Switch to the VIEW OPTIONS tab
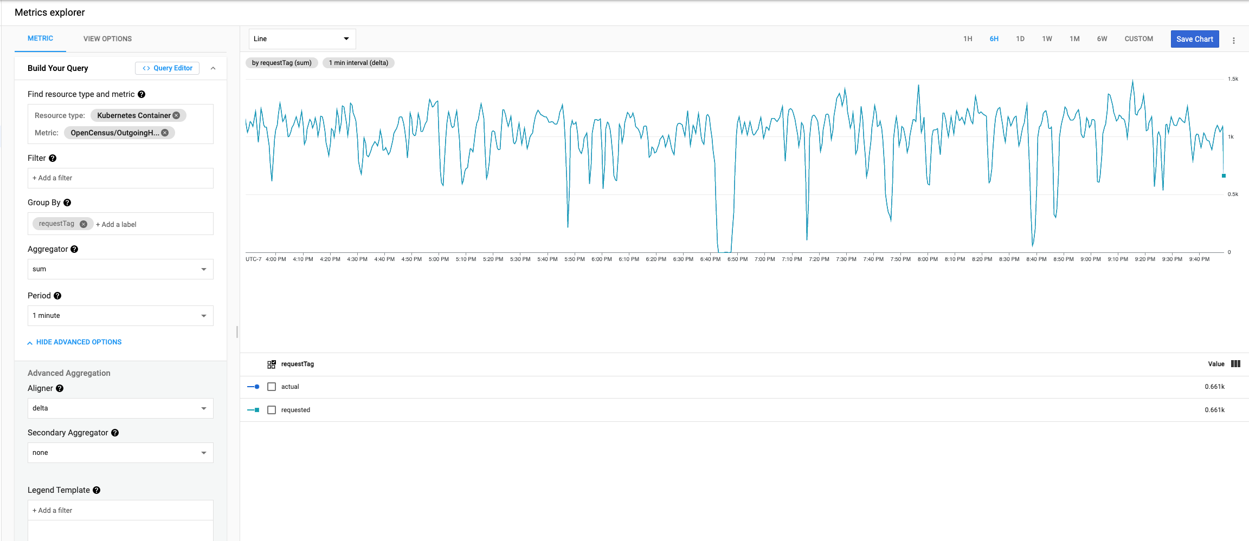 tap(107, 38)
